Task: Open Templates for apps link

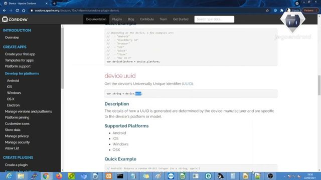Action: tap(19, 60)
